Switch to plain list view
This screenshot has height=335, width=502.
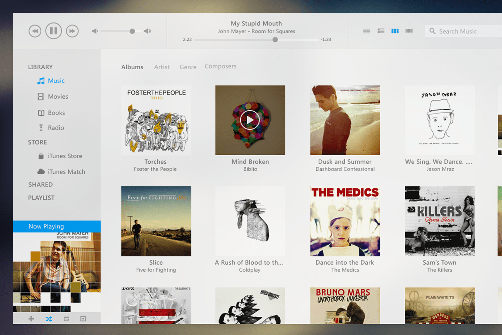tap(367, 31)
